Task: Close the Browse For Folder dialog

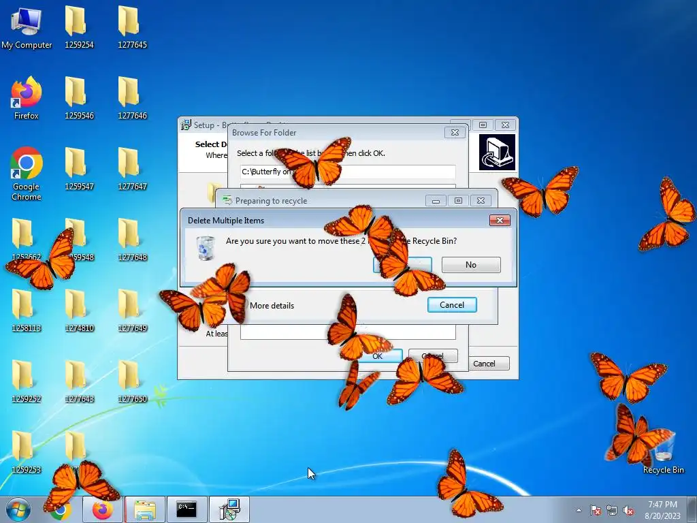Action: coord(455,133)
